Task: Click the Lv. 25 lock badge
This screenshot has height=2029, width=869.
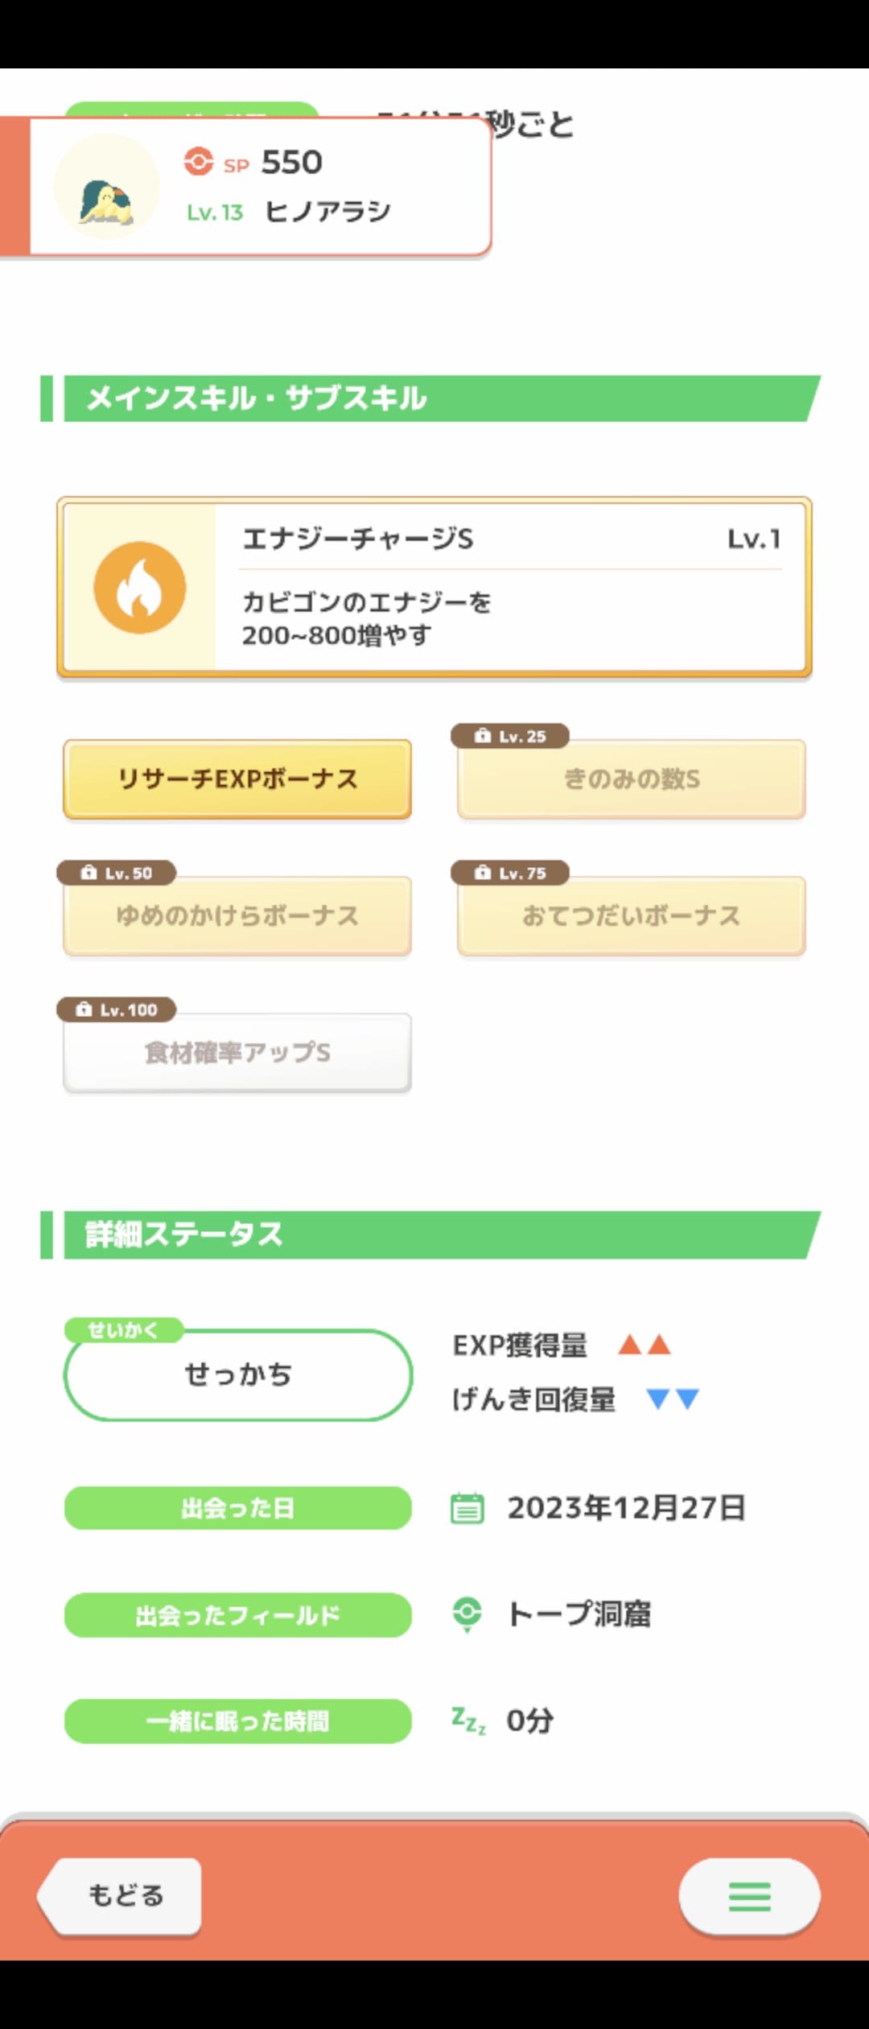Action: (510, 736)
